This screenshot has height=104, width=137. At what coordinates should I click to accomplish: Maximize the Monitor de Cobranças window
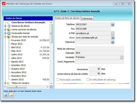pos(123,4)
